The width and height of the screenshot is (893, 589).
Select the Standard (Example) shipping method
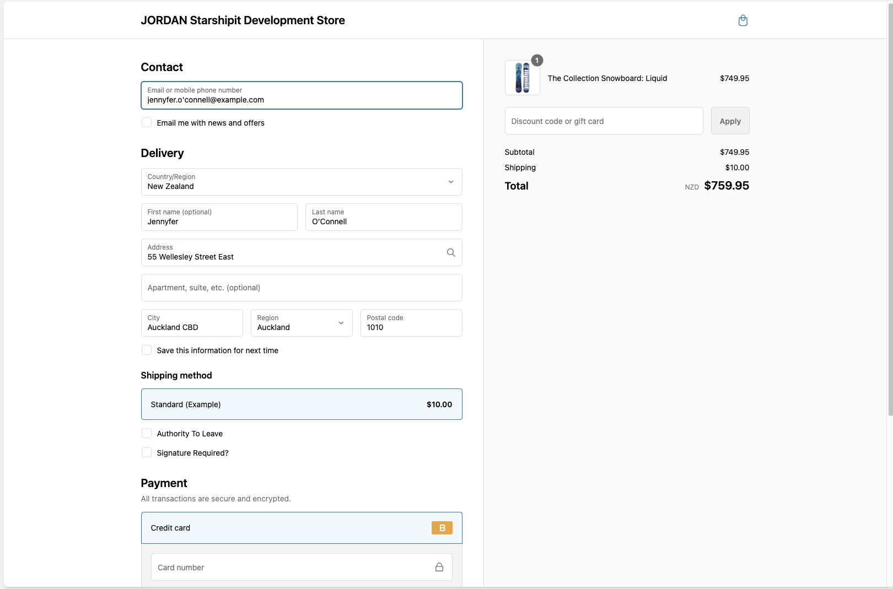302,404
